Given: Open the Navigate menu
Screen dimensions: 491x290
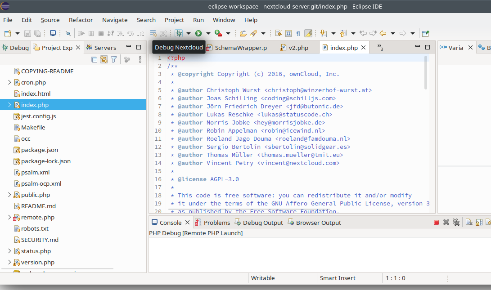Looking at the screenshot, I should point(115,20).
